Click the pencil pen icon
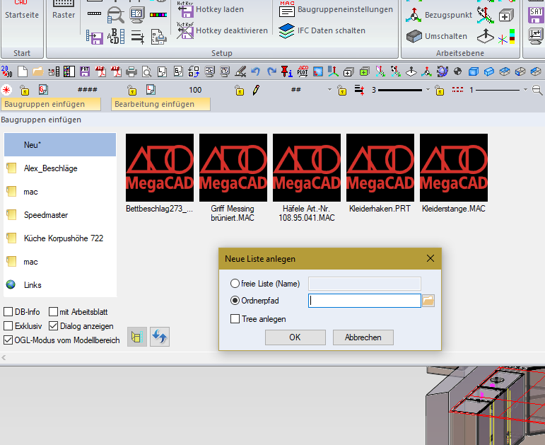Image resolution: width=545 pixels, height=445 pixels. point(256,90)
